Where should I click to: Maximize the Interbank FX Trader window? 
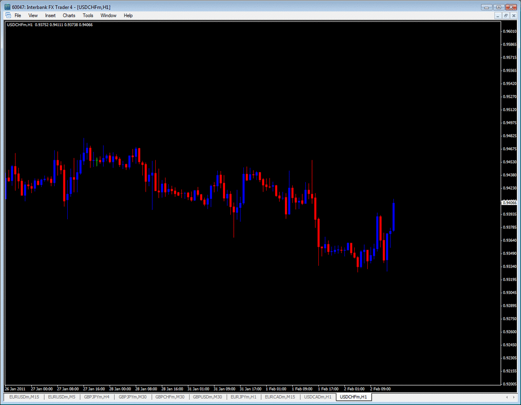pos(499,7)
